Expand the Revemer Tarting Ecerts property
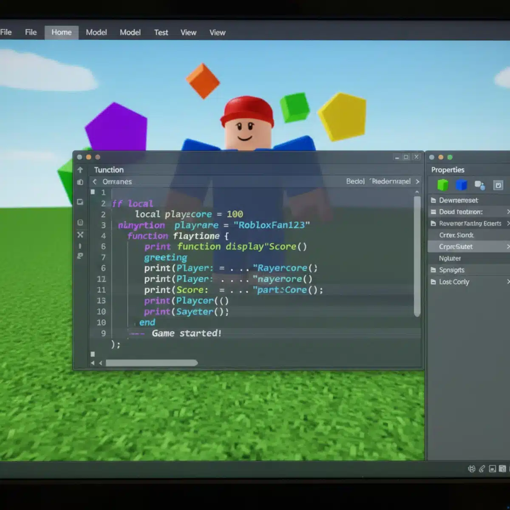Image resolution: width=510 pixels, height=510 pixels. 508,223
